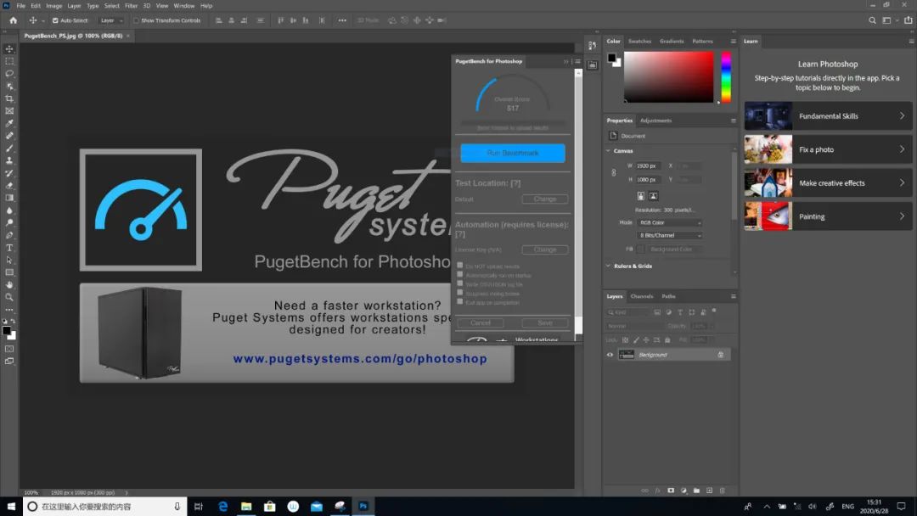
Task: Select the Blur tool
Action: point(9,210)
